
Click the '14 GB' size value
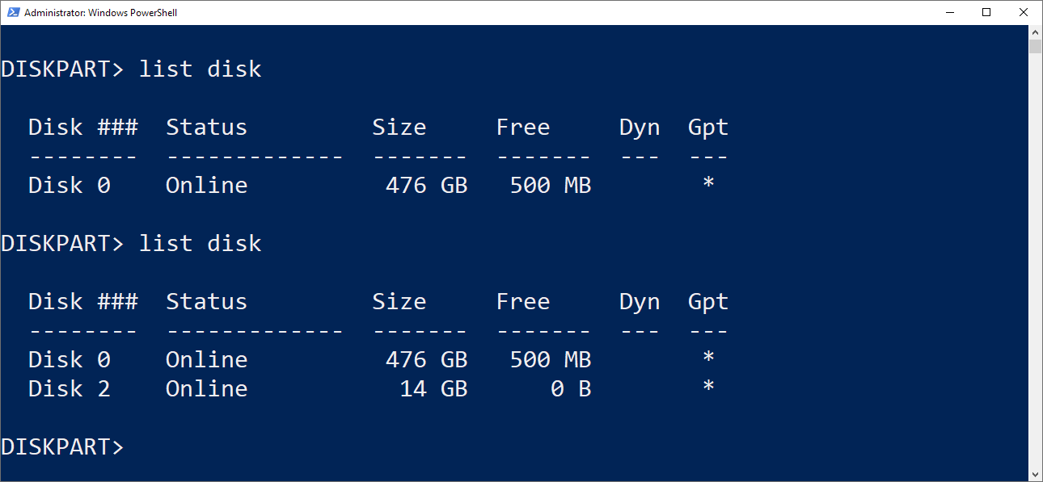(x=433, y=388)
